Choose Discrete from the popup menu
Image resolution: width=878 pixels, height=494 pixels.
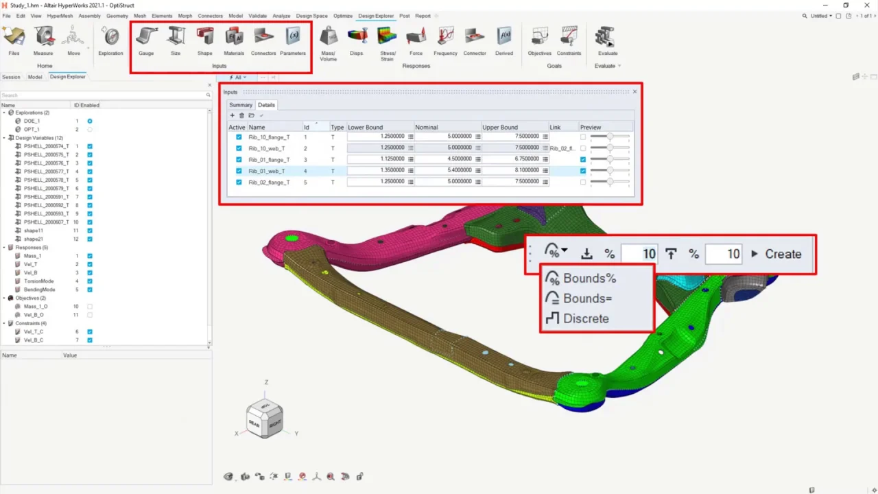click(577, 318)
